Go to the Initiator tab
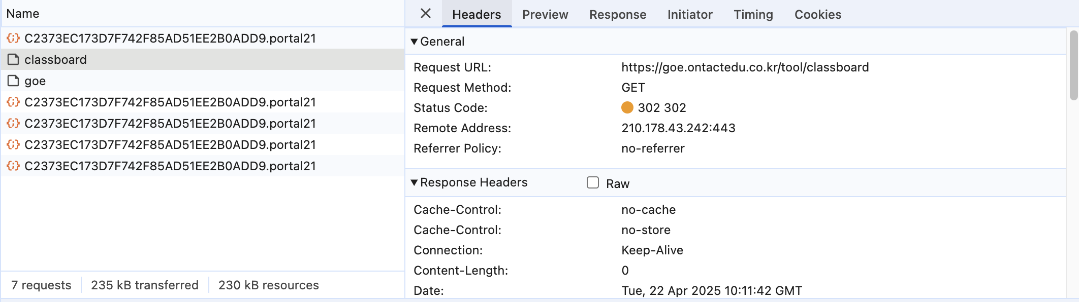 coord(690,15)
